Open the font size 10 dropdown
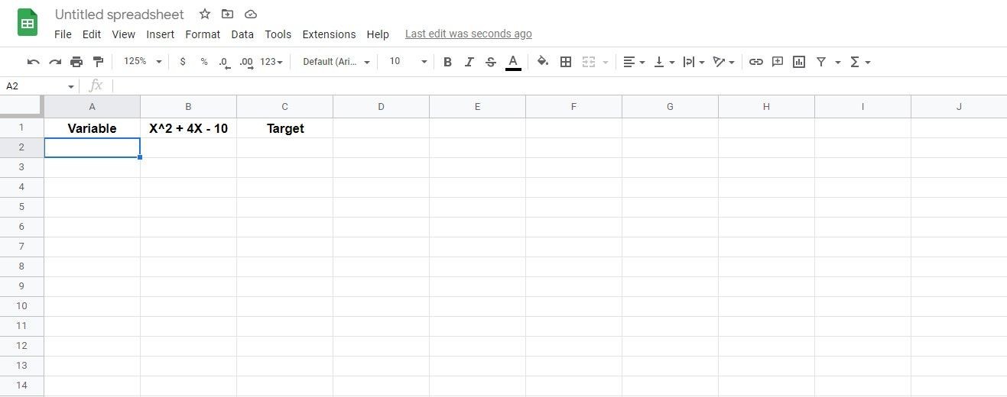This screenshot has width=1007, height=397. (408, 61)
